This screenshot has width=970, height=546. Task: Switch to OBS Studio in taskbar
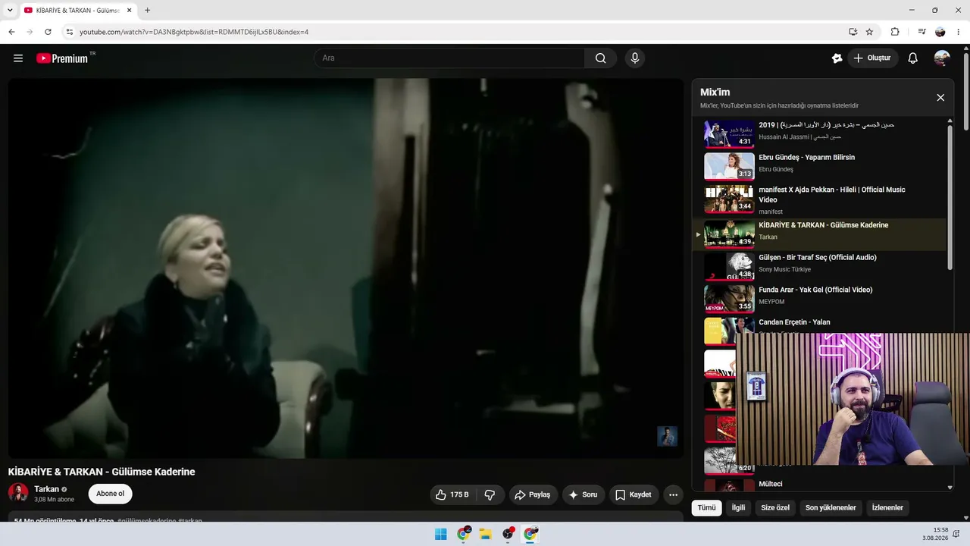[x=508, y=534]
